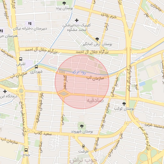The height and width of the screenshot is (164, 164).
Task: Click the Jenah bus station icon
Action: 26,150
